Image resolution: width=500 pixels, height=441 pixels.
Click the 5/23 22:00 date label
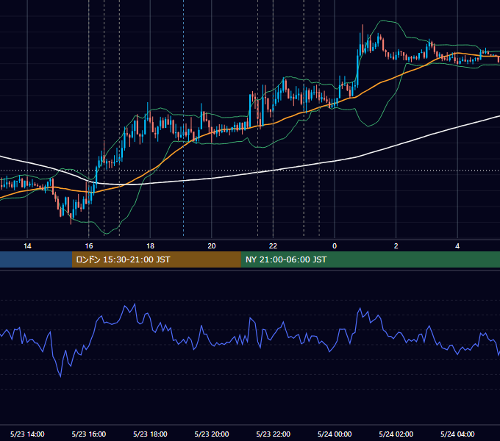(274, 434)
